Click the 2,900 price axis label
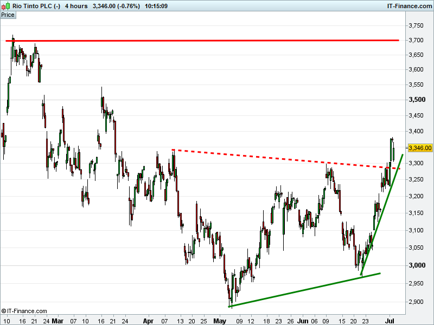434x325 pixels. click(x=416, y=302)
